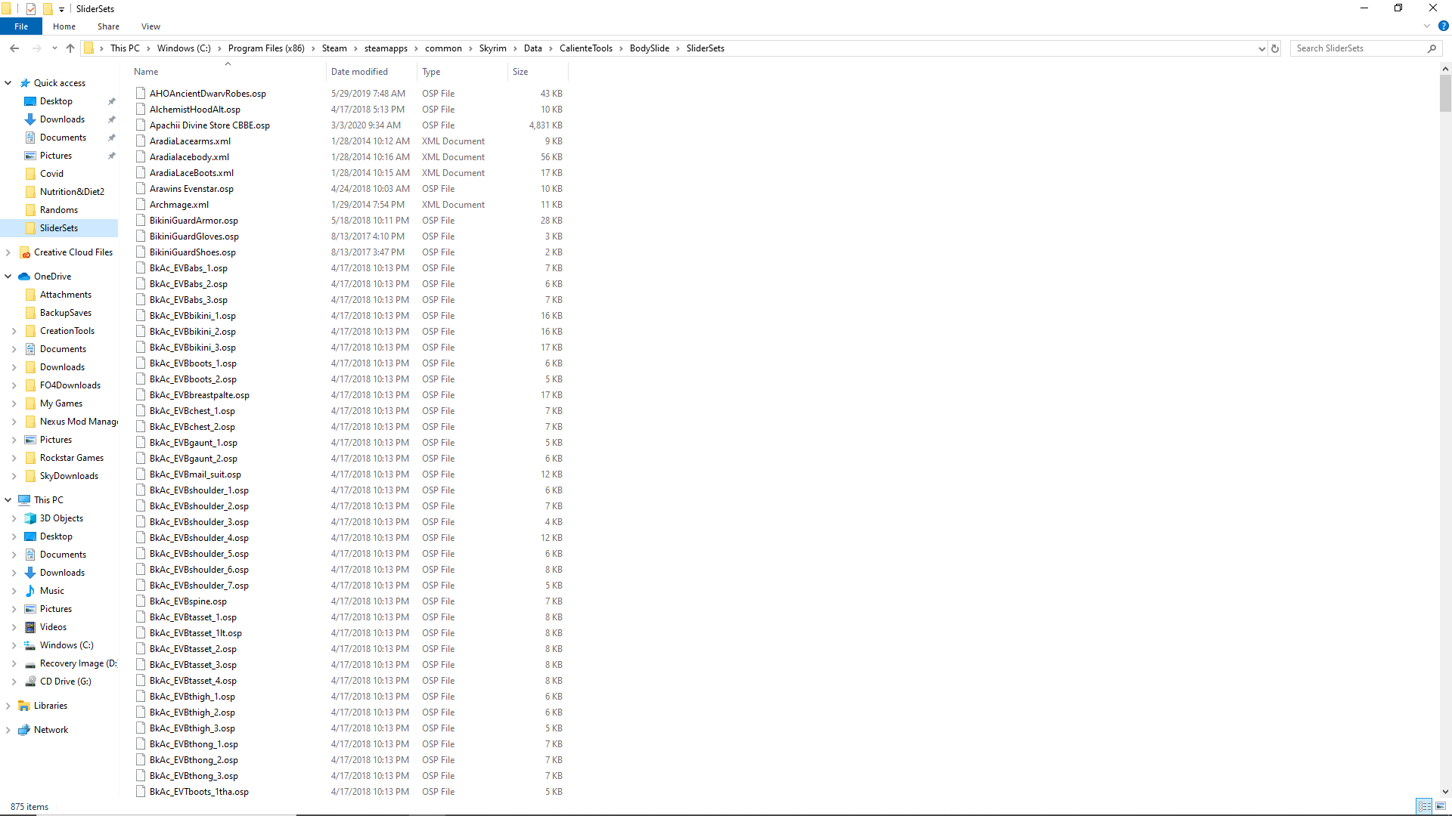1452x816 pixels.
Task: Switch to Large icons view in status bar
Action: [x=1441, y=807]
